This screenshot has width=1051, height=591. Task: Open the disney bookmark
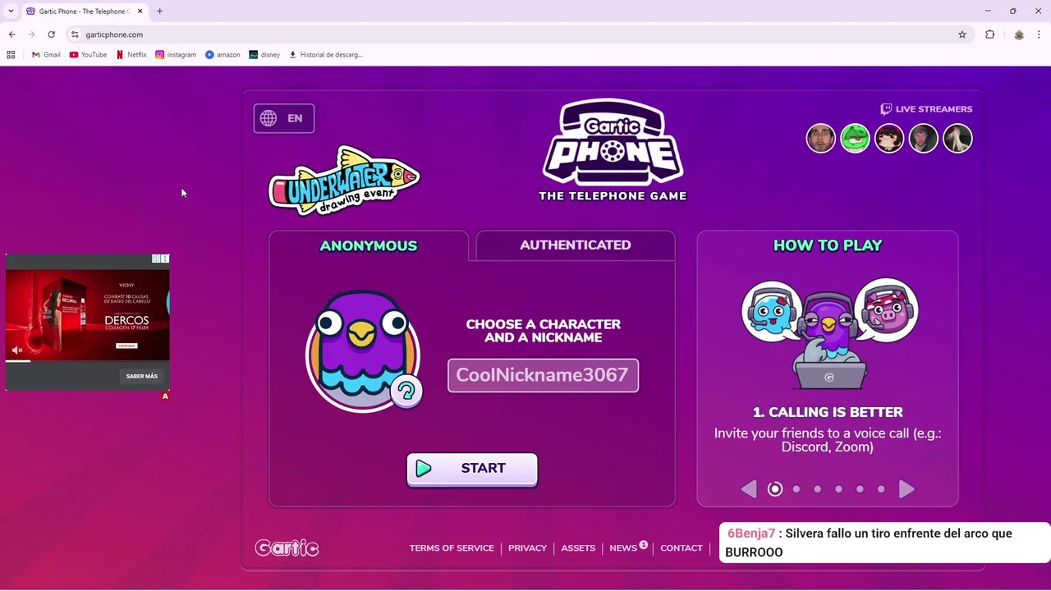pyautogui.click(x=264, y=55)
